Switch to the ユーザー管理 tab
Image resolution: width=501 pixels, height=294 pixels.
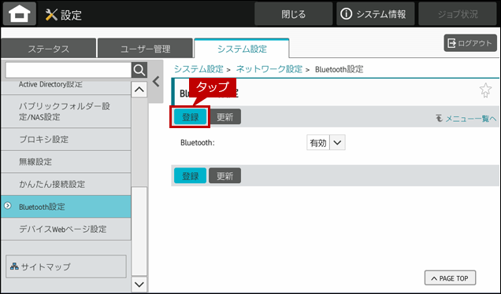(x=146, y=49)
